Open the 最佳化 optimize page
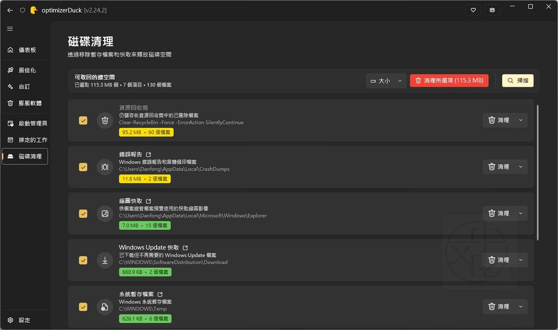This screenshot has width=558, height=330. click(25, 70)
